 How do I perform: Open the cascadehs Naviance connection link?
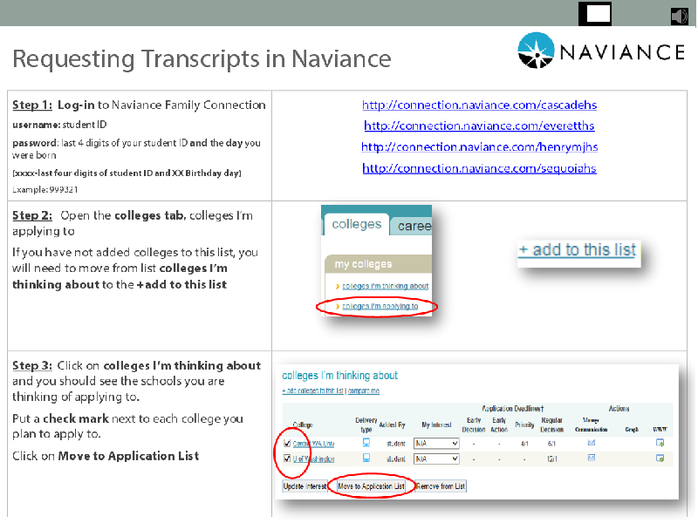pyautogui.click(x=479, y=105)
